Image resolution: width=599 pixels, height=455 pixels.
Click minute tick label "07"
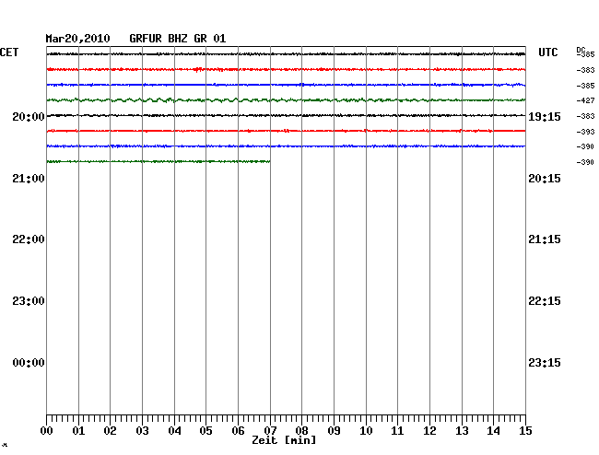[x=270, y=431]
